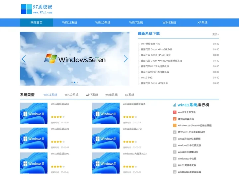239x179 pixels.
Task: Open 番茄花园WinXP通用装机版 link
Action: pos(155,72)
